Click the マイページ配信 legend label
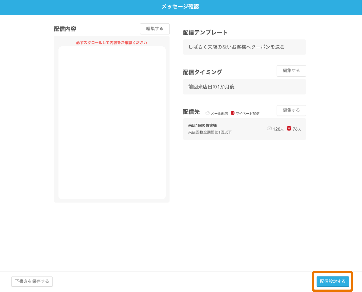The image size is (362, 292). pos(248,113)
